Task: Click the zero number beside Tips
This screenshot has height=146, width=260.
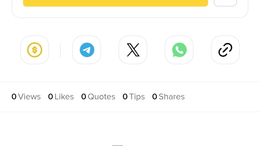Action: (125, 96)
